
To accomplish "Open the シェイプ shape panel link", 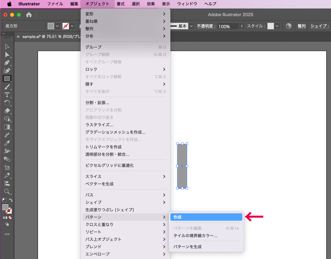I will [319, 26].
